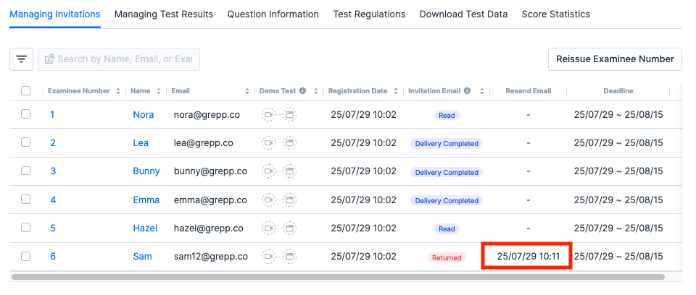This screenshot has width=696, height=295.
Task: Click Nora's demo test camera icon
Action: coord(269,115)
